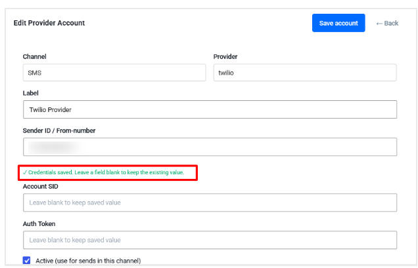Click the Provider field label
This screenshot has width=418, height=268.
coord(225,56)
